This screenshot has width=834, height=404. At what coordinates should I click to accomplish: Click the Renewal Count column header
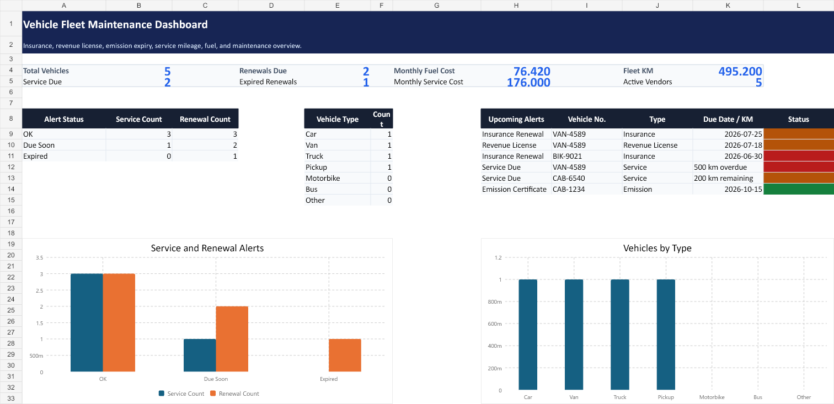[205, 118]
